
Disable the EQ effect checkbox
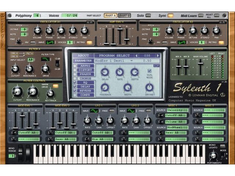tap(75, 82)
